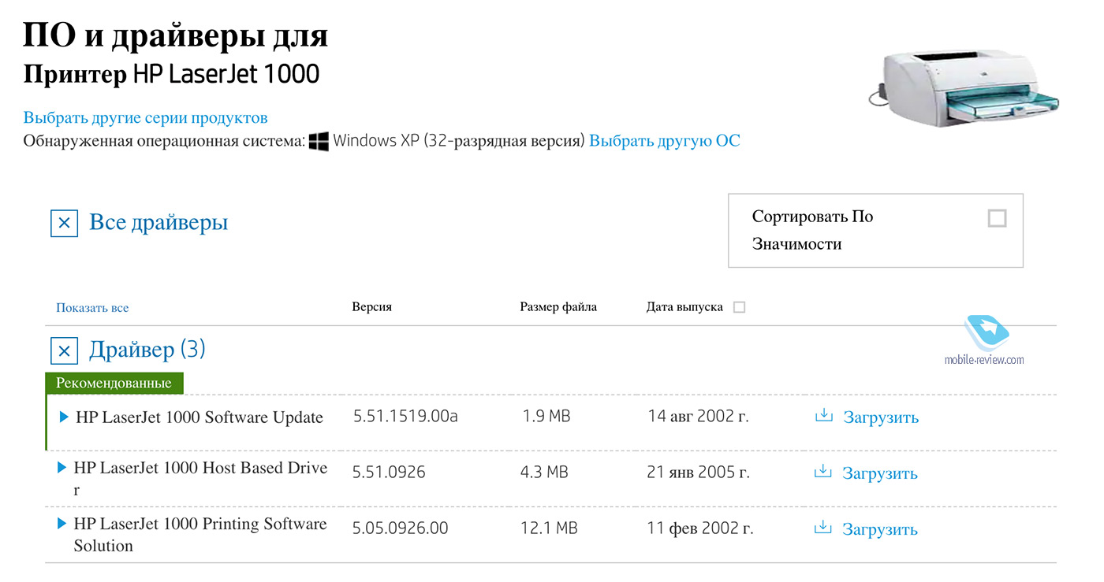
Task: Click version value '5.51.0926'
Action: [389, 473]
